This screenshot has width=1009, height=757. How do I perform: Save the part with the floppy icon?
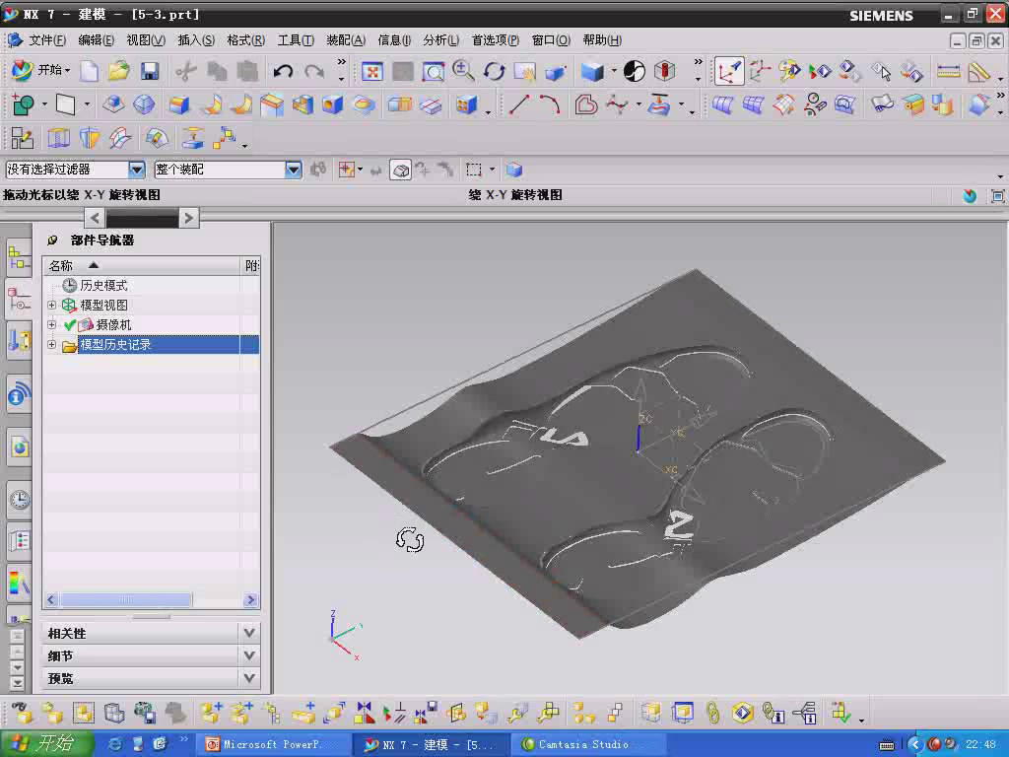tap(150, 70)
